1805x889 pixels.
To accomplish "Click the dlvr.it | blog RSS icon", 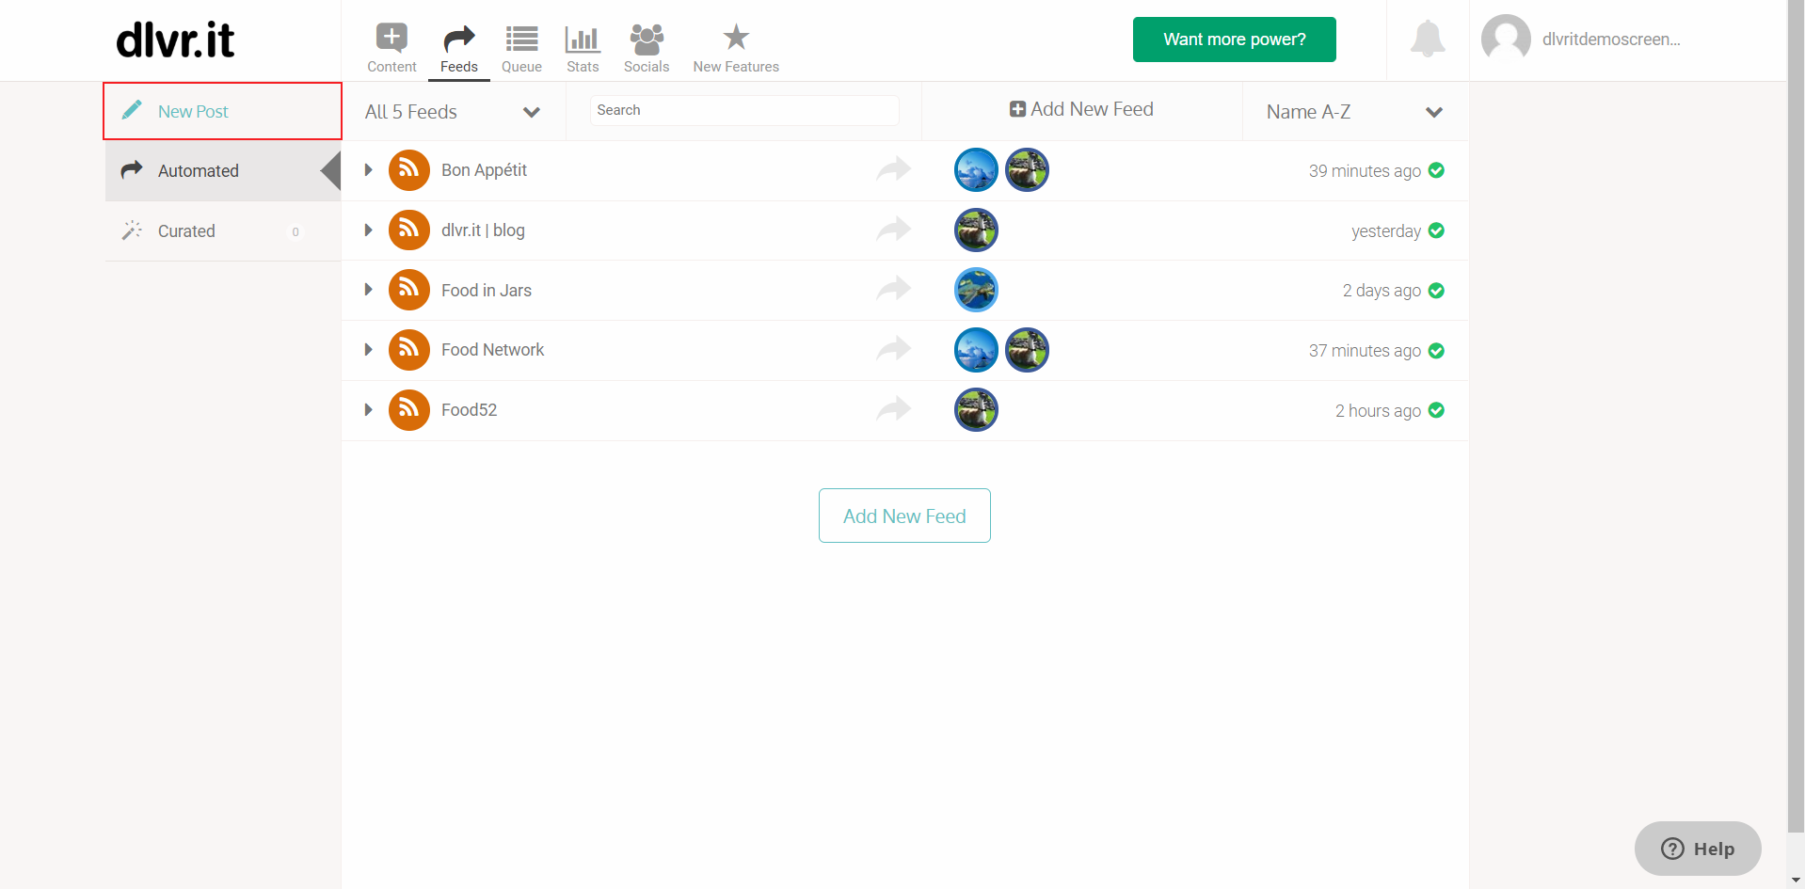I will coord(409,230).
